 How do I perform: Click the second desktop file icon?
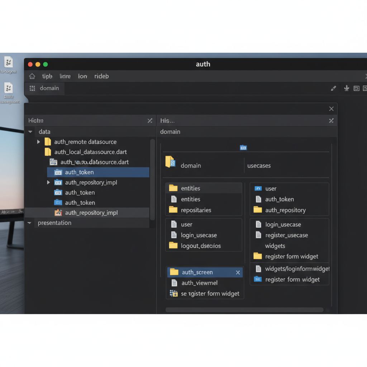coord(9,88)
